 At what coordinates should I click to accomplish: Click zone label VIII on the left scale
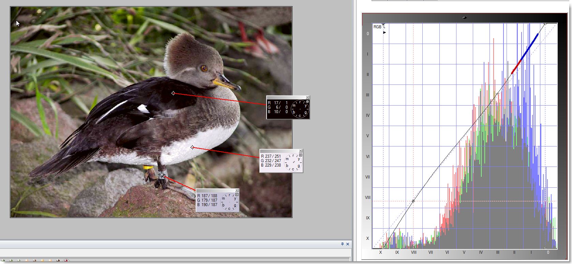pyautogui.click(x=367, y=198)
